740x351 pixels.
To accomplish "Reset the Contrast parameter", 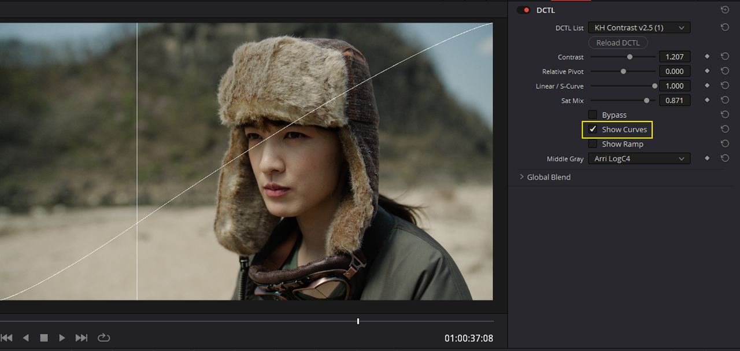I will 725,57.
